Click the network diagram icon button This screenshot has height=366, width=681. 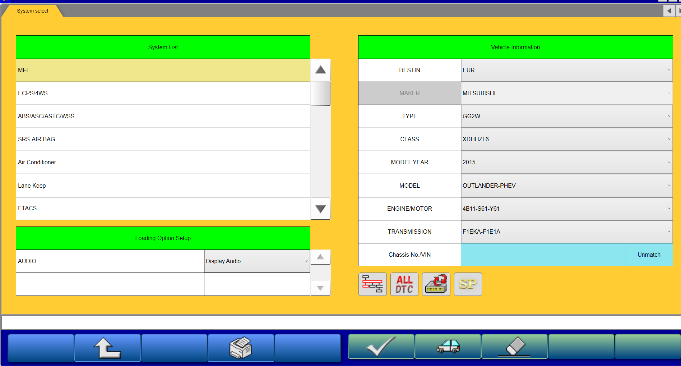pos(372,284)
